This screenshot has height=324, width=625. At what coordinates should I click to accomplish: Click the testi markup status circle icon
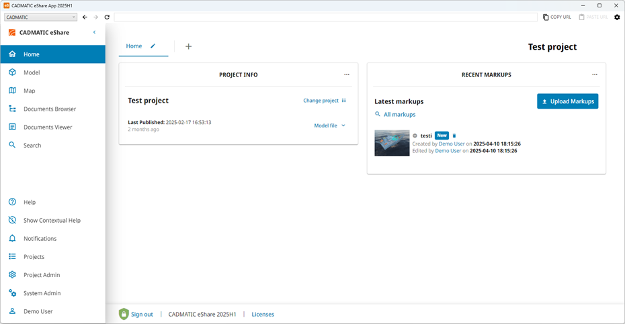pos(415,136)
